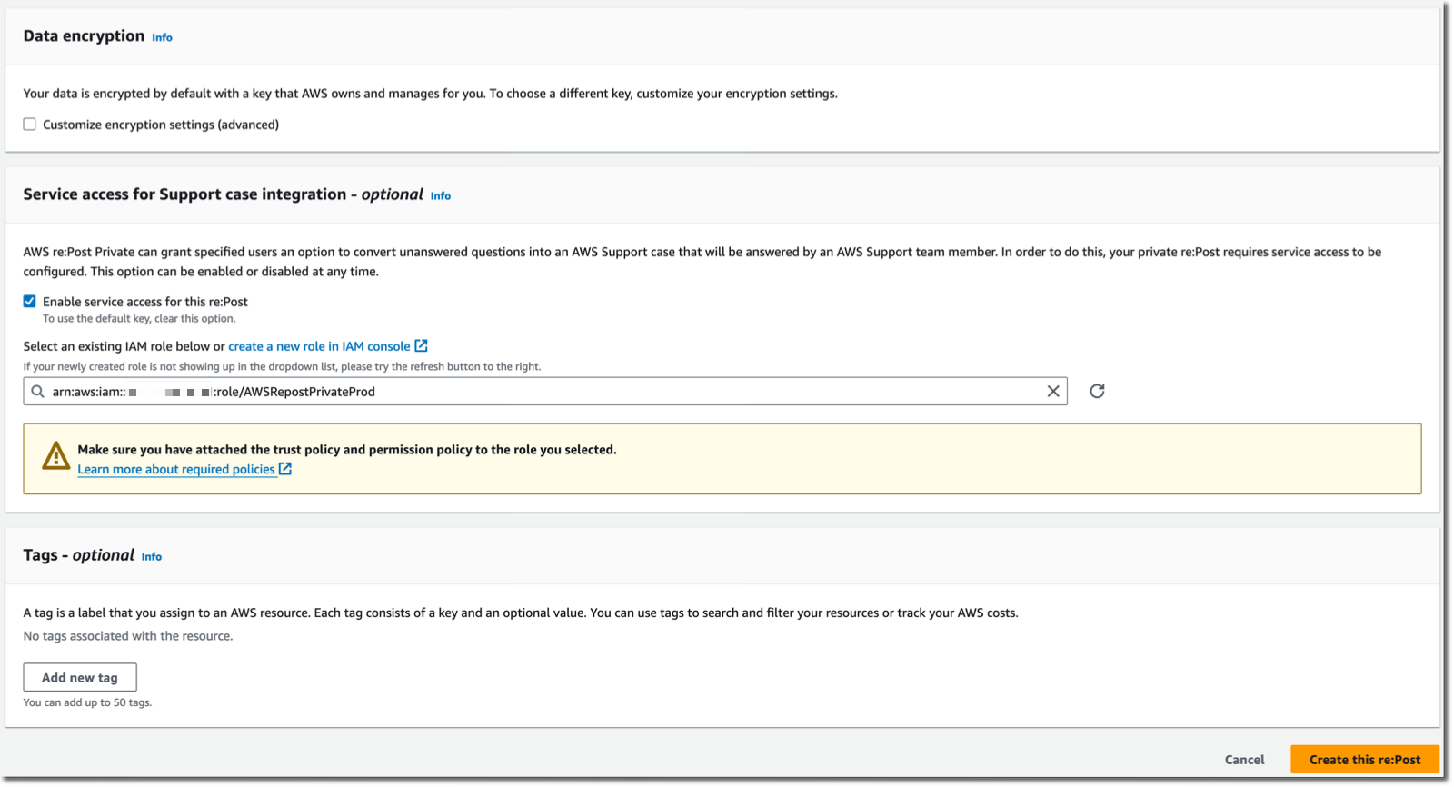Screen dimensions: 1454x787
Task: Cancel the re:Post creation
Action: 1244,760
